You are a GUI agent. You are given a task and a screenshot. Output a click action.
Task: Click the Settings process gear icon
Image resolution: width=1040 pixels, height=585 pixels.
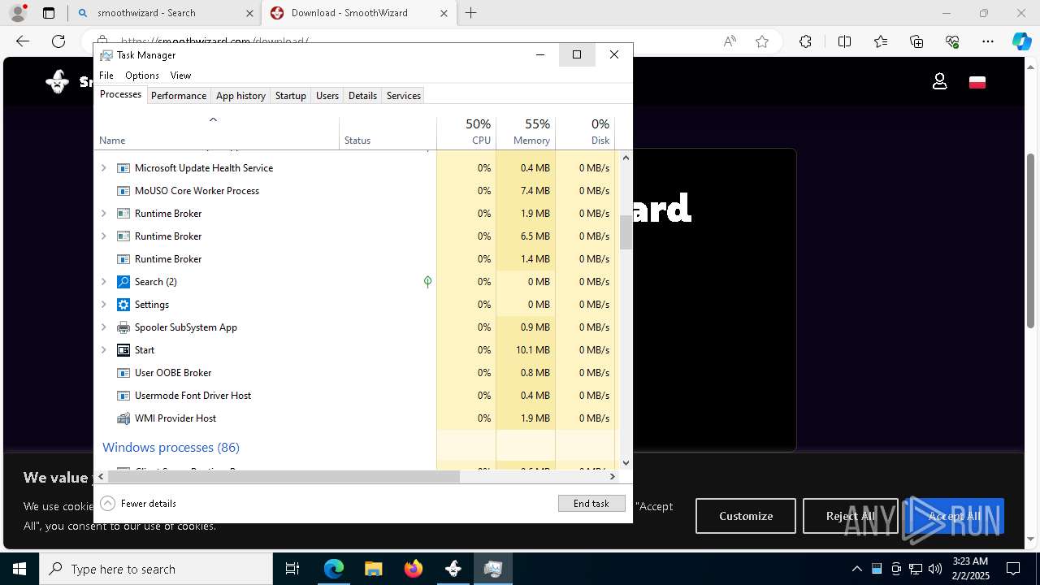pos(123,305)
